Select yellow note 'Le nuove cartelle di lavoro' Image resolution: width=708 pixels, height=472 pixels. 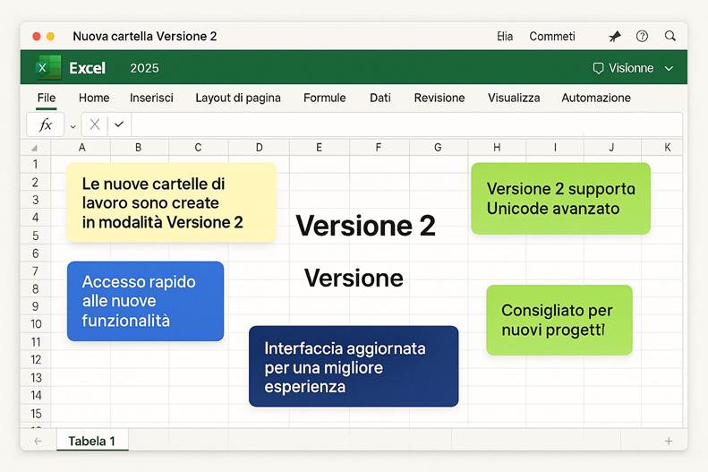(172, 202)
